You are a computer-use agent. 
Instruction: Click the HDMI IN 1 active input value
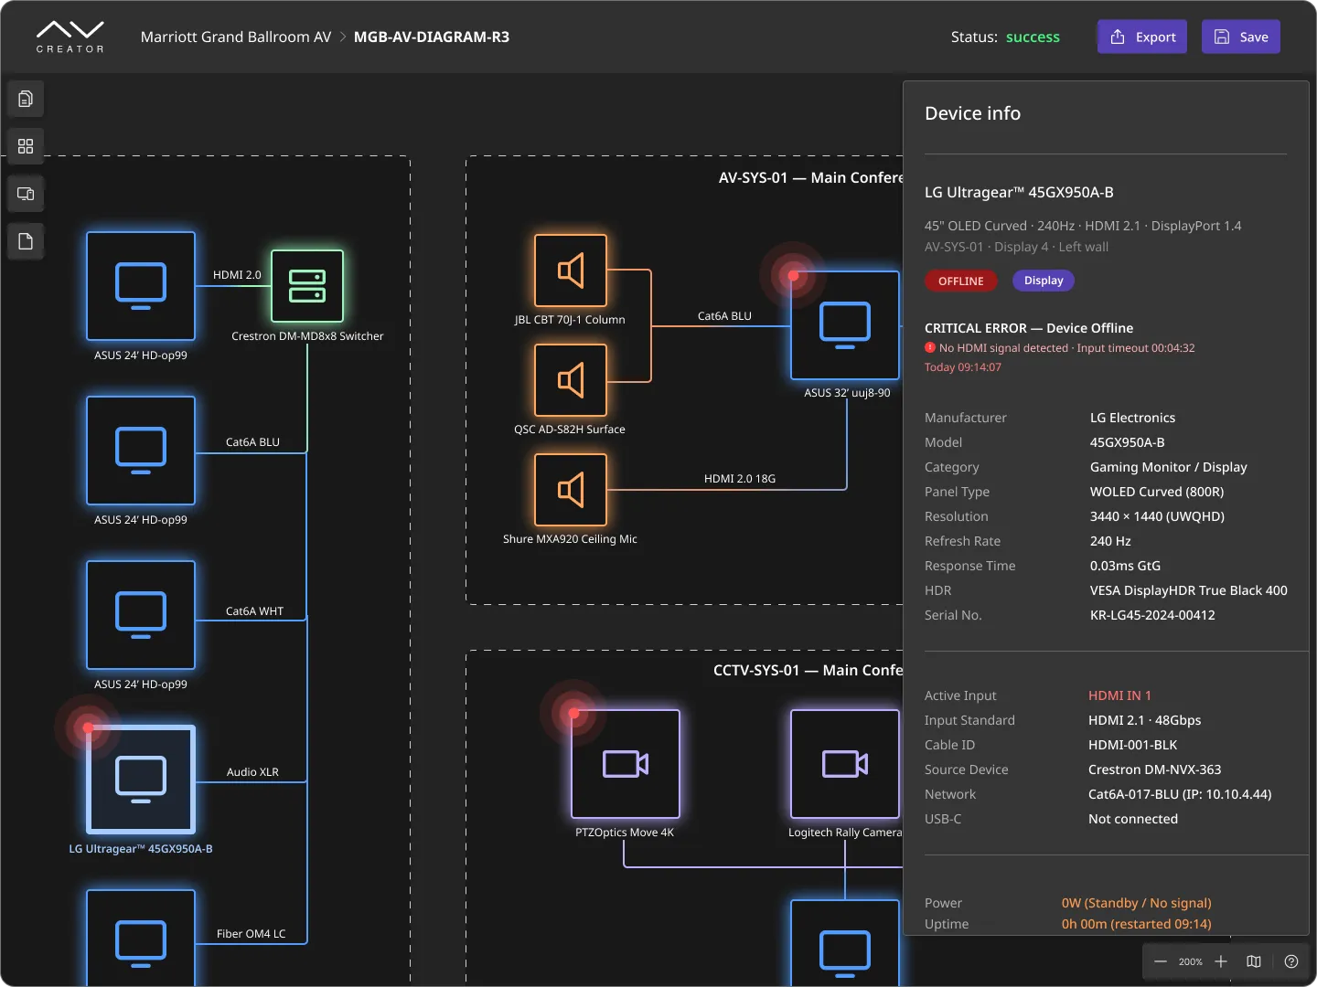1119,695
